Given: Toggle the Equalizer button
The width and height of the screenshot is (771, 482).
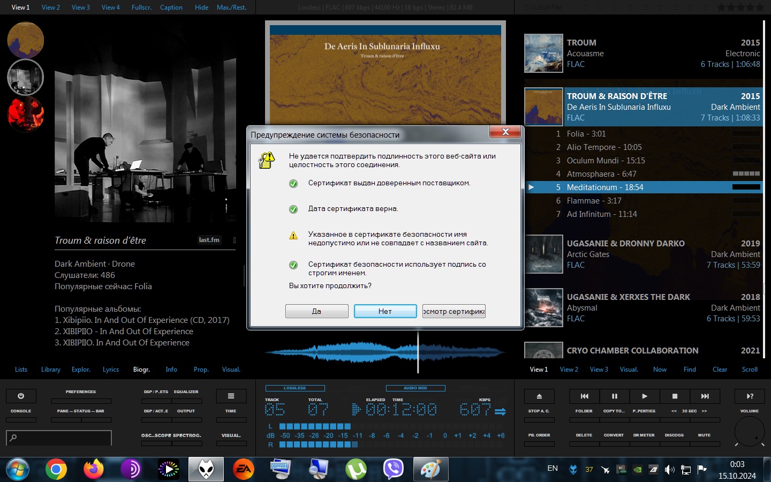Looking at the screenshot, I should coord(186,400).
